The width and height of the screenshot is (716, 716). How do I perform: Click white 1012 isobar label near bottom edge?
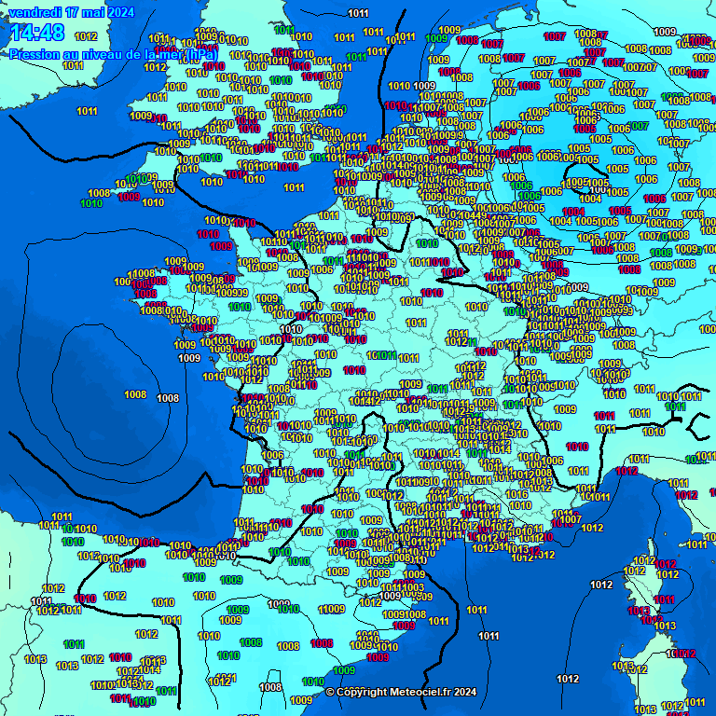click(x=568, y=679)
